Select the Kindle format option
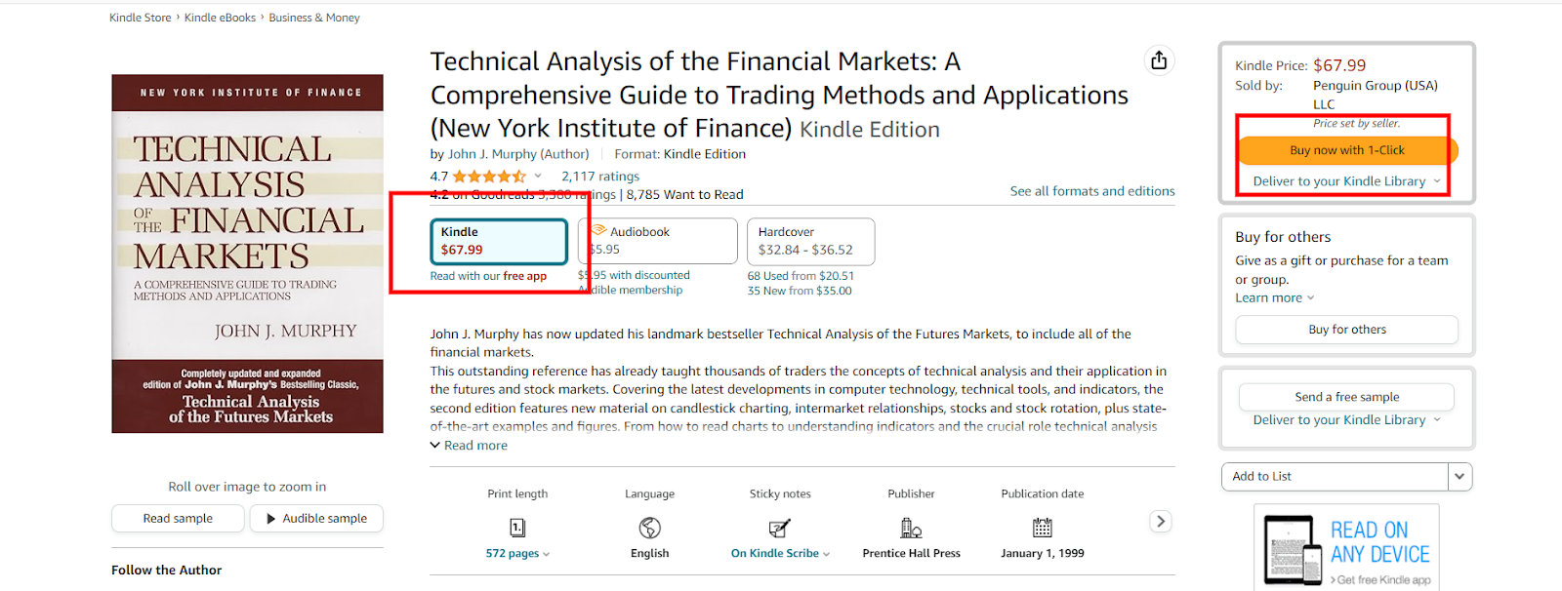 point(499,241)
